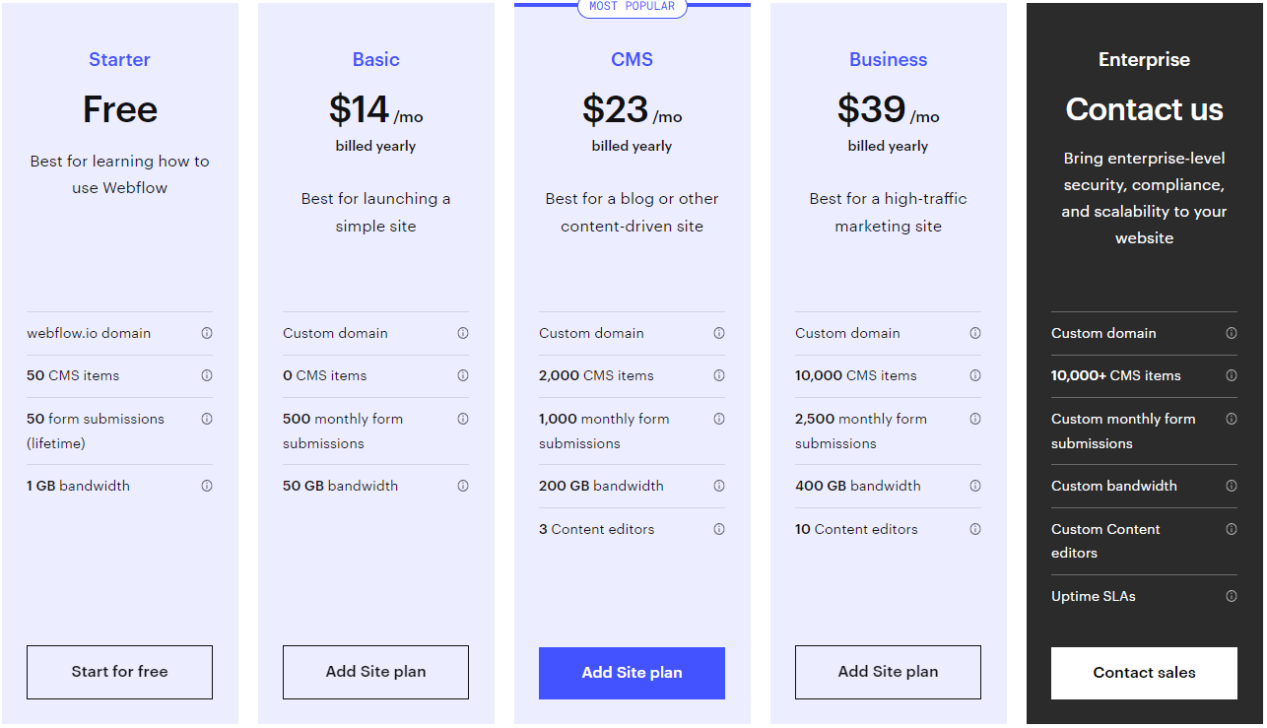Open info icon for 2,000 CMS items
This screenshot has height=728, width=1267.
719,375
